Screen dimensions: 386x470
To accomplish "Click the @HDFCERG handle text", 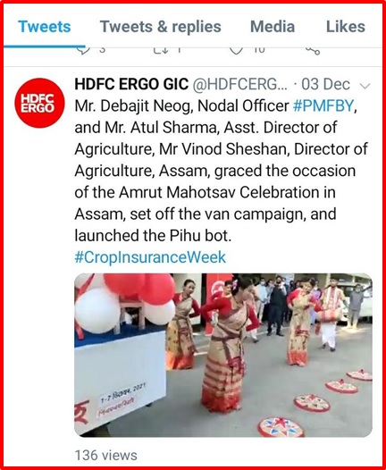I will [x=239, y=85].
